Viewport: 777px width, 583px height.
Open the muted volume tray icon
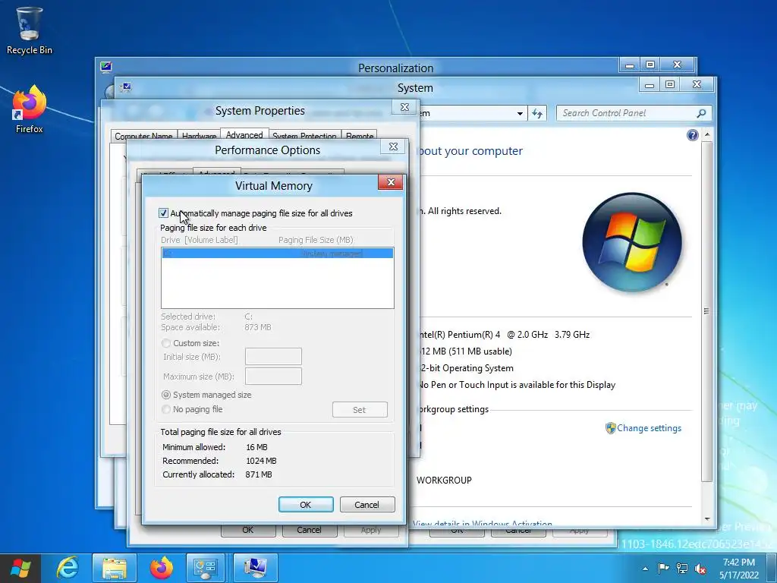(700, 569)
